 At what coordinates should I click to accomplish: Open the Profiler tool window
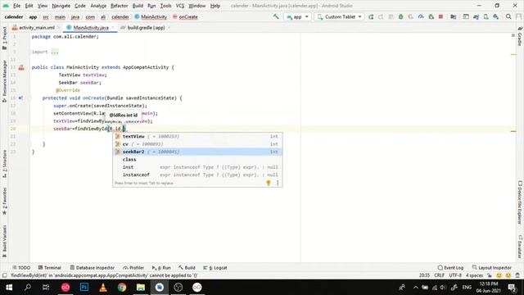133,268
